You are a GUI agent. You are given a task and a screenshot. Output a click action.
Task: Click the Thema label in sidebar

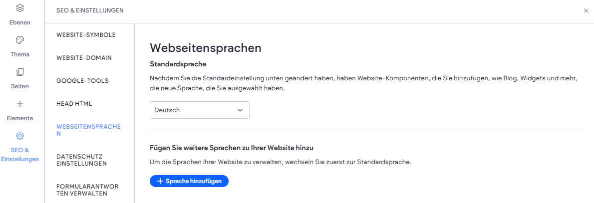click(x=20, y=54)
